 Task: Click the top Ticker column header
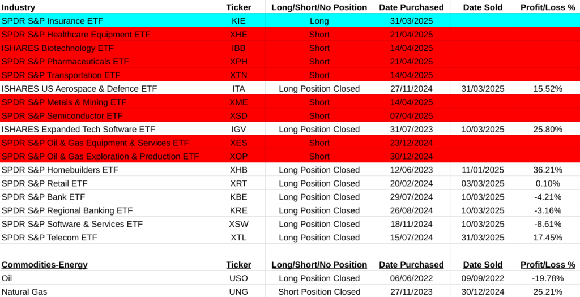(x=238, y=7)
